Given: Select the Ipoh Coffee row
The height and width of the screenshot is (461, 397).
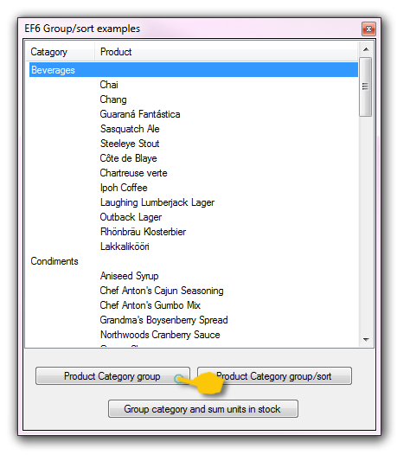Looking at the screenshot, I should click(x=194, y=188).
